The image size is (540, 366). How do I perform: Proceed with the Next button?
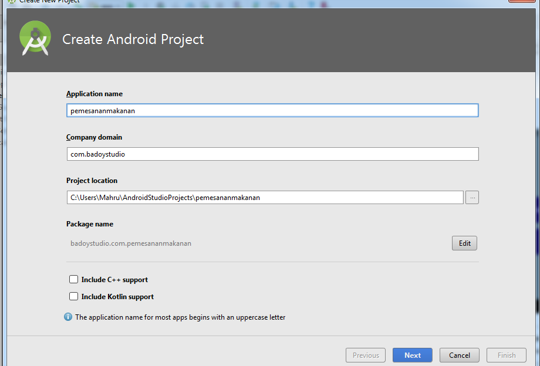coord(412,355)
